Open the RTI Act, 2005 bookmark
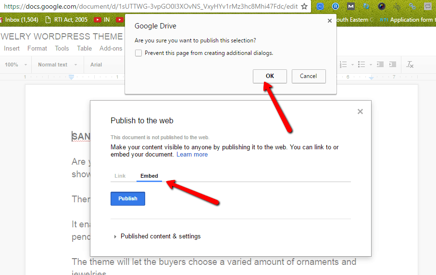This screenshot has width=436, height=275. (66, 20)
